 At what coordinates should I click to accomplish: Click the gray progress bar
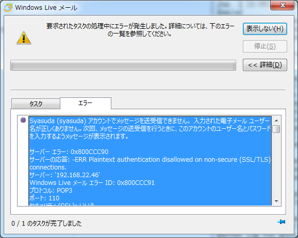[123, 65]
